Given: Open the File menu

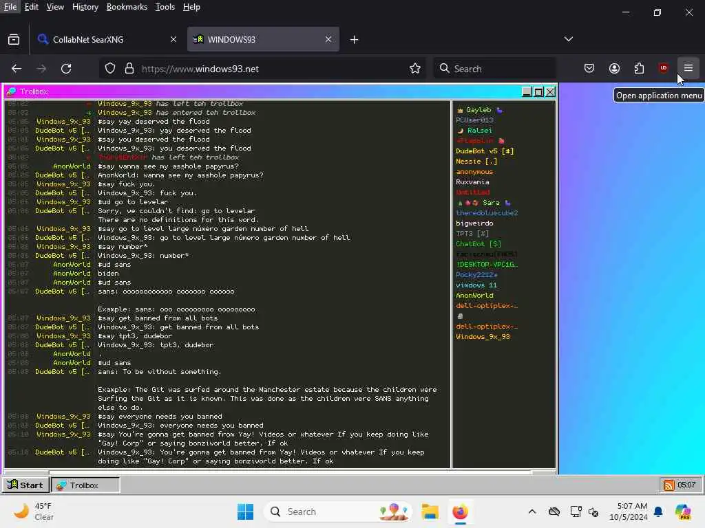Looking at the screenshot, I should [x=10, y=7].
